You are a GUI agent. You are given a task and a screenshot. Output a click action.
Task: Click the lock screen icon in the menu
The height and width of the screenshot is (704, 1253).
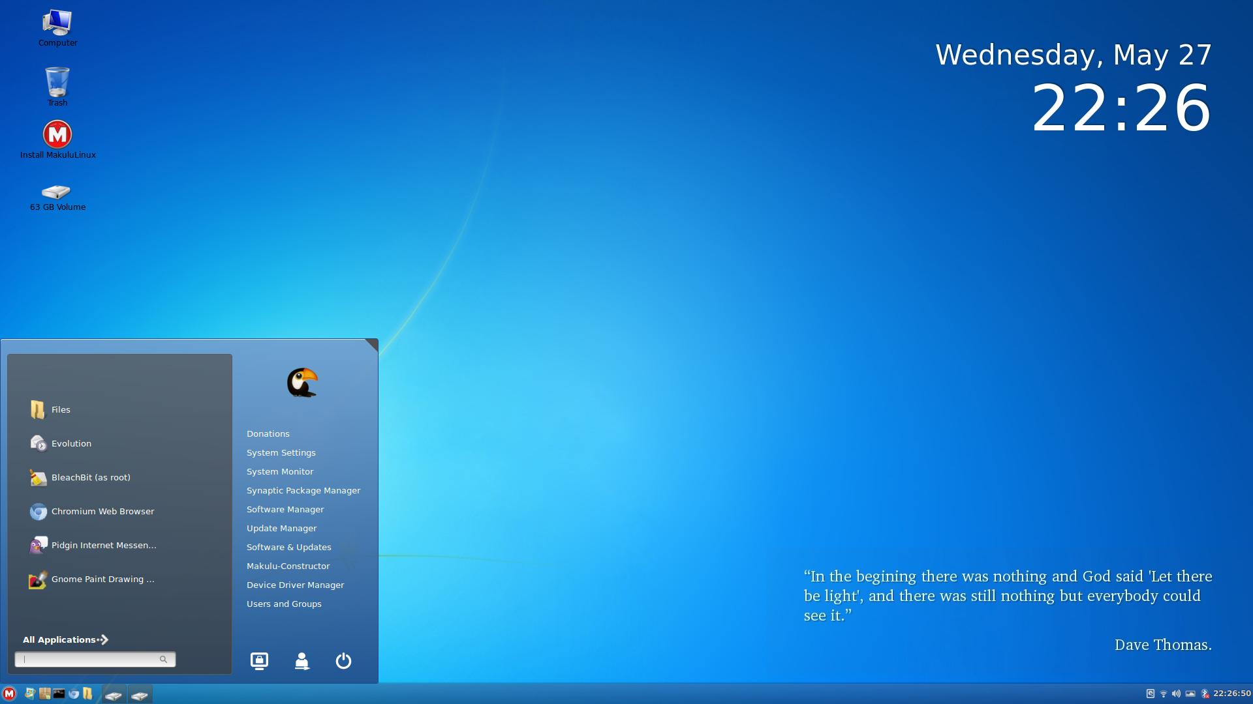pyautogui.click(x=259, y=661)
